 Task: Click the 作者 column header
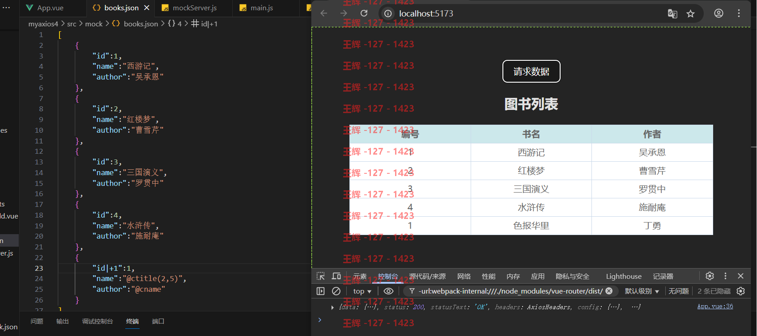[x=652, y=134]
